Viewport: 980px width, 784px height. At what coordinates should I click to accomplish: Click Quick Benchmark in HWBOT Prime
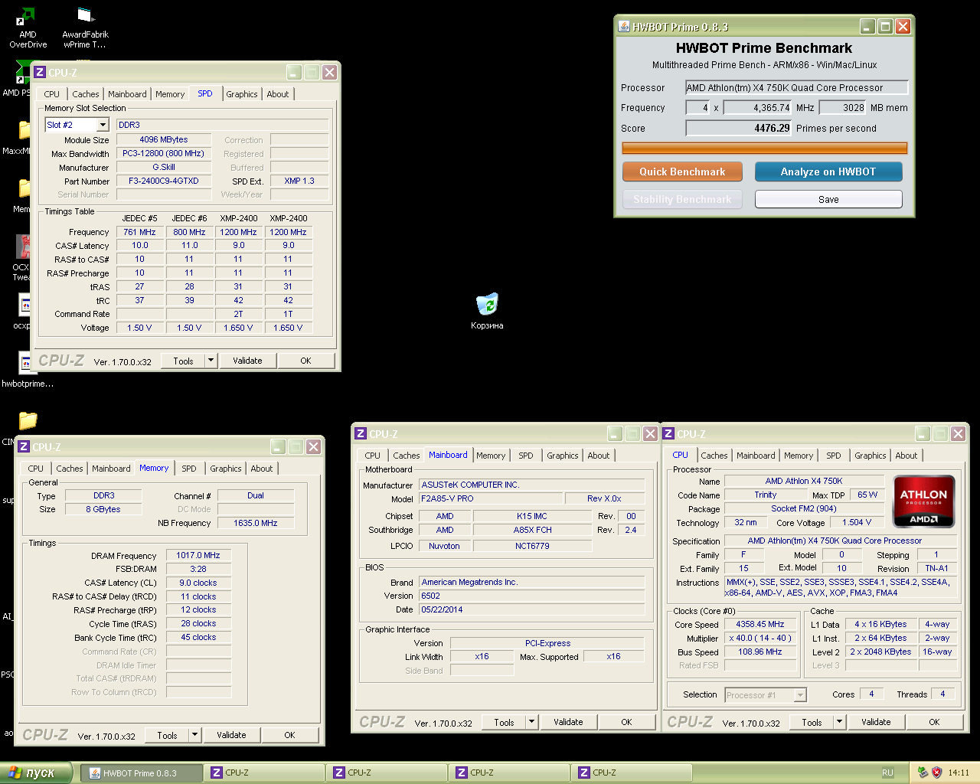coord(682,171)
